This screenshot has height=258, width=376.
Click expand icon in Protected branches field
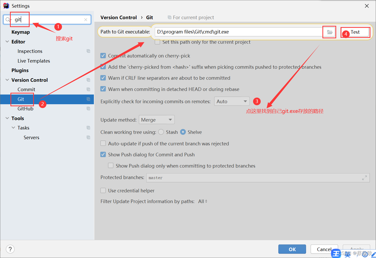[x=365, y=178]
